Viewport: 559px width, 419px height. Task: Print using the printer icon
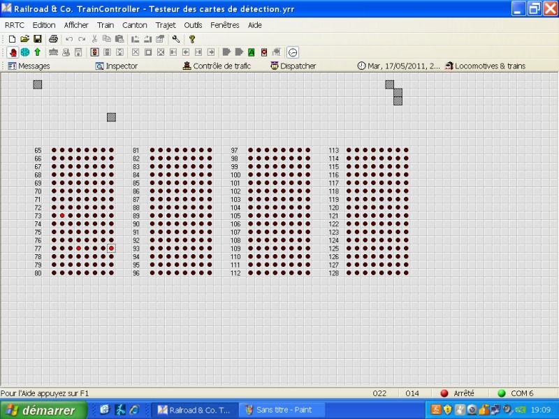[54, 39]
